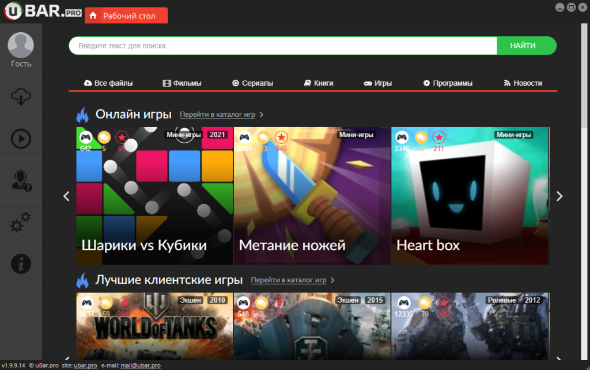Click comments icon on World of Tanks card
This screenshot has height=370, width=590.
pyautogui.click(x=106, y=302)
